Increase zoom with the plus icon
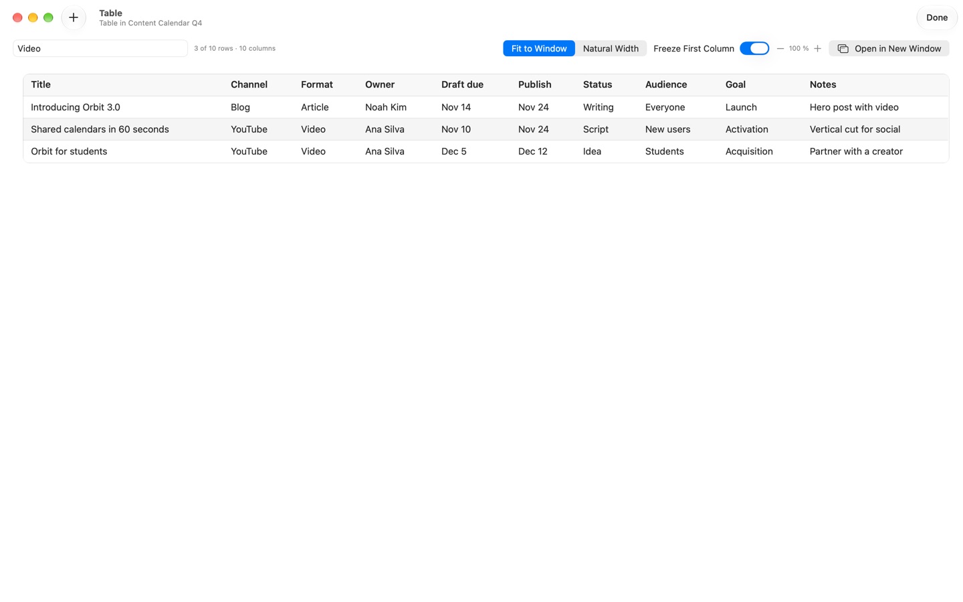The height and width of the screenshot is (602, 963). 817,48
